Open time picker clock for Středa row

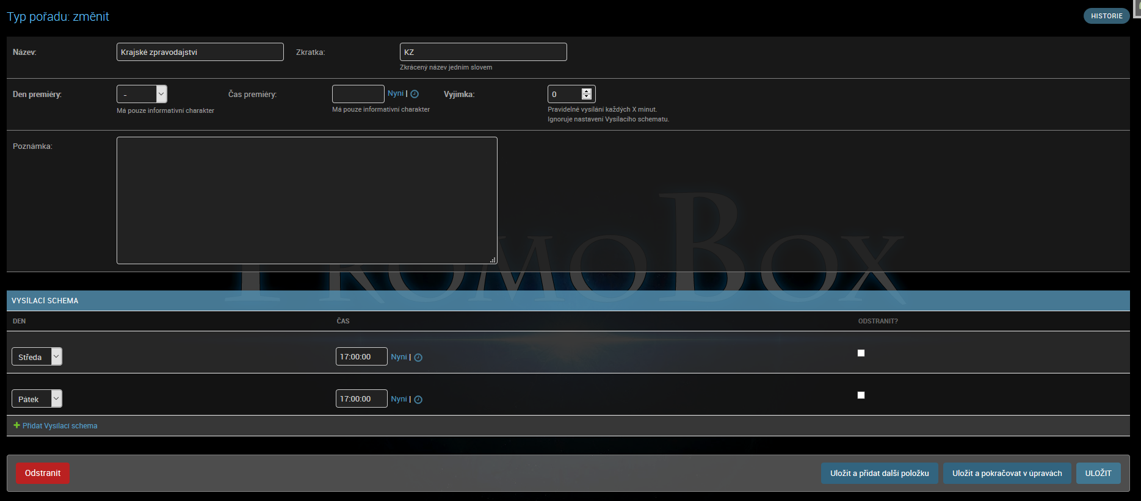pos(418,358)
